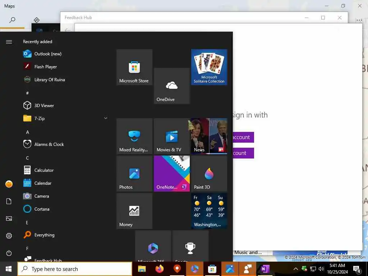Screen dimensions: 368x276
Task: Show hidden system tray icons
Action: tap(296, 269)
